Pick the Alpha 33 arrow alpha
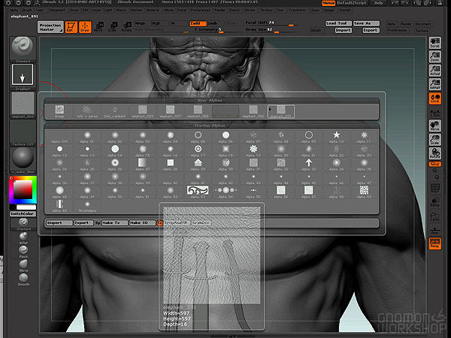 (x=308, y=161)
